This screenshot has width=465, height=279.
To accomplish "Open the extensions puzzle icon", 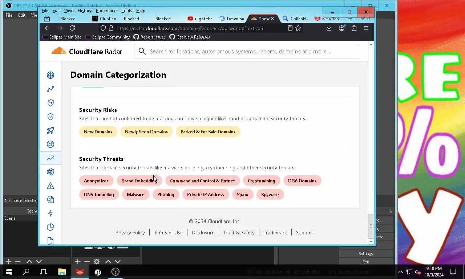I will 354,28.
